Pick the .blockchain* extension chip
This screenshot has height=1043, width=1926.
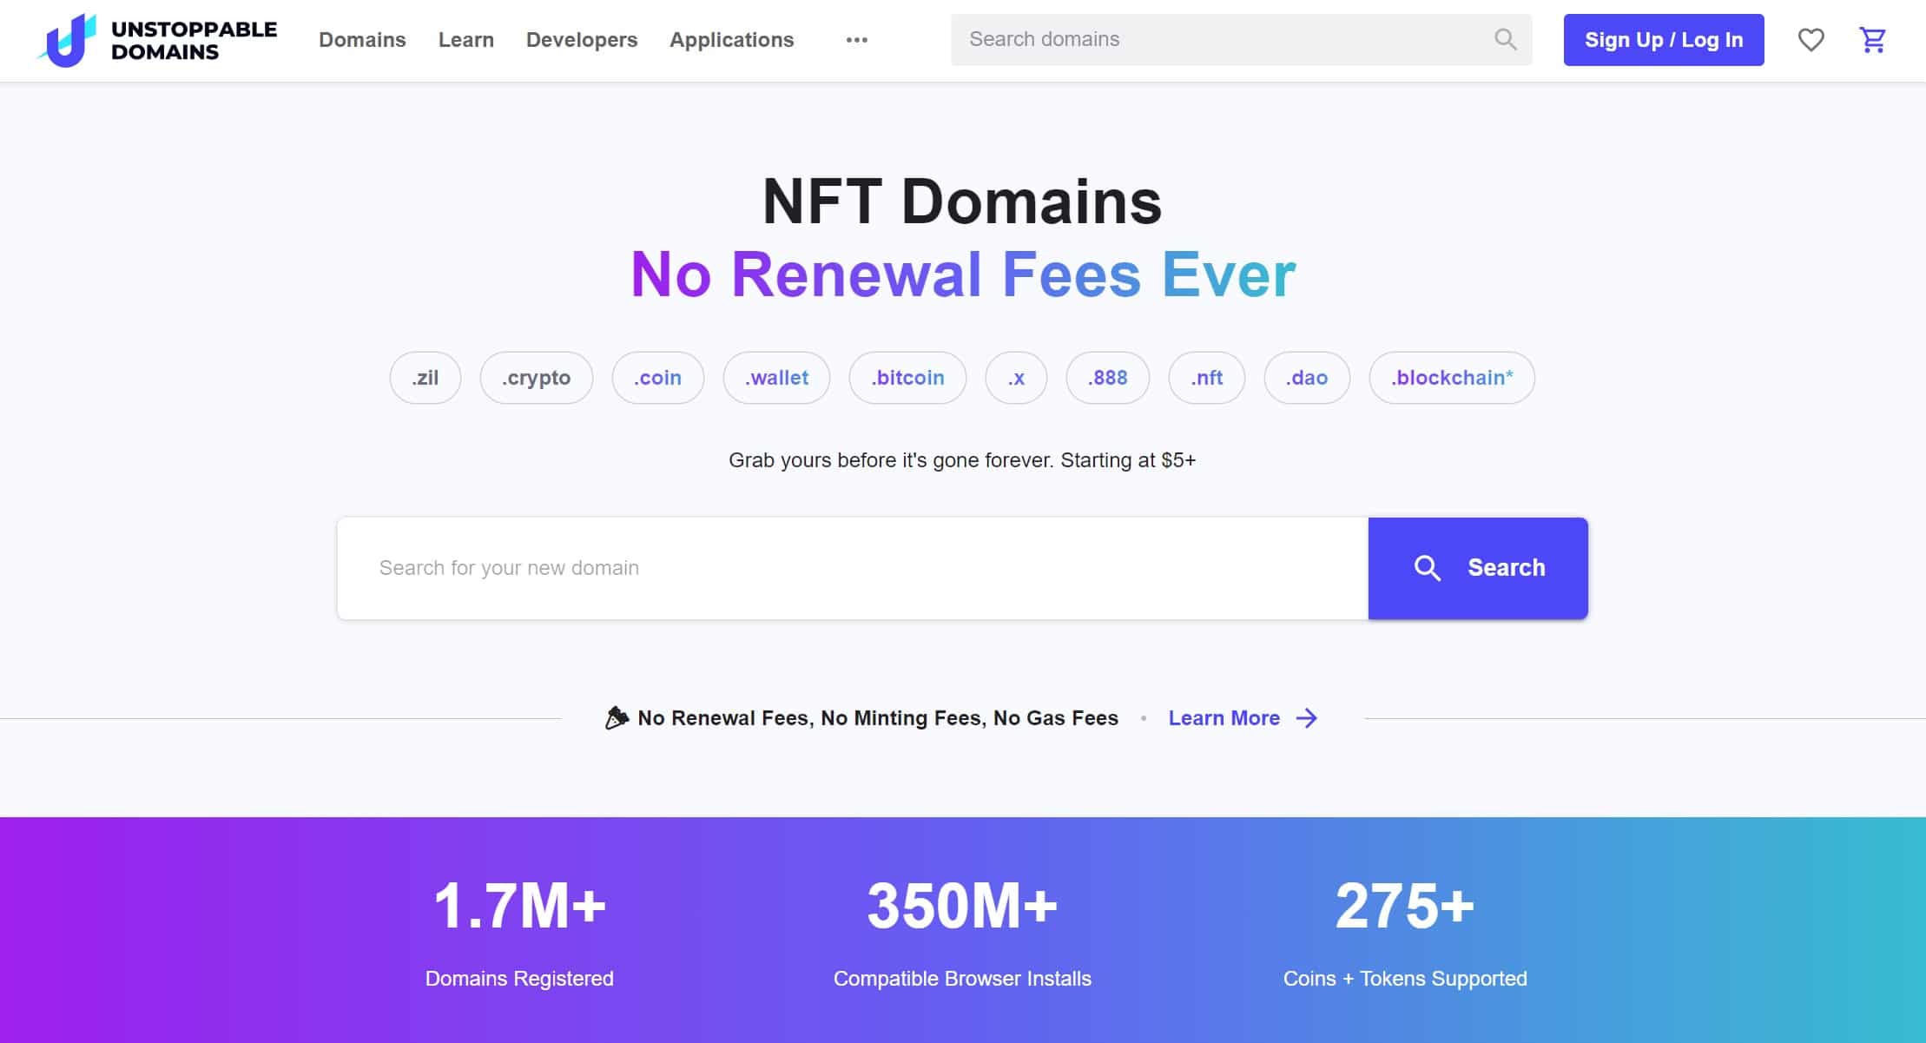1451,378
